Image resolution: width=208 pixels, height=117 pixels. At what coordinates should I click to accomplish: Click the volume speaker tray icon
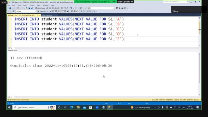[179, 108]
